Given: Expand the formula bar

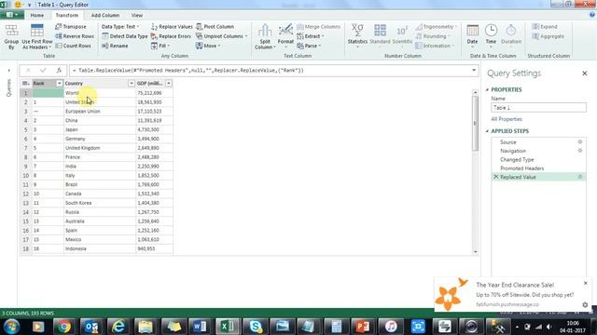Looking at the screenshot, I should [x=474, y=71].
